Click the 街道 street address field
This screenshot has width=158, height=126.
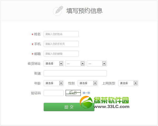(x=75, y=73)
